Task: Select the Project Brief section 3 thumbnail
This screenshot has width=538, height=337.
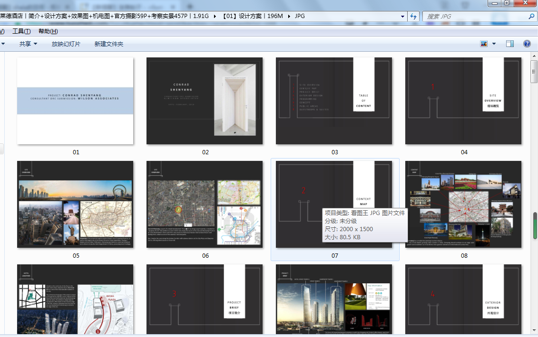Action: coord(205,300)
